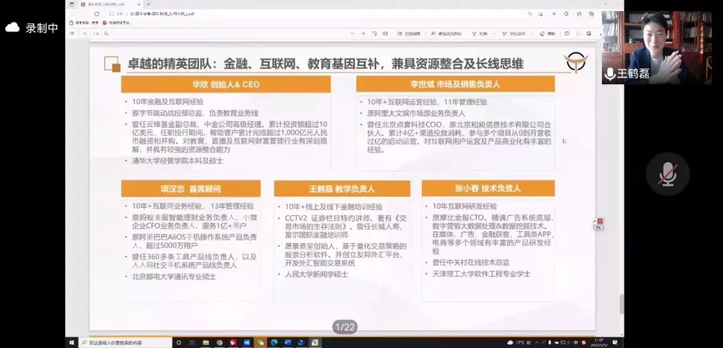Select the Erase tool
This screenshot has height=348, width=723.
tap(547, 33)
